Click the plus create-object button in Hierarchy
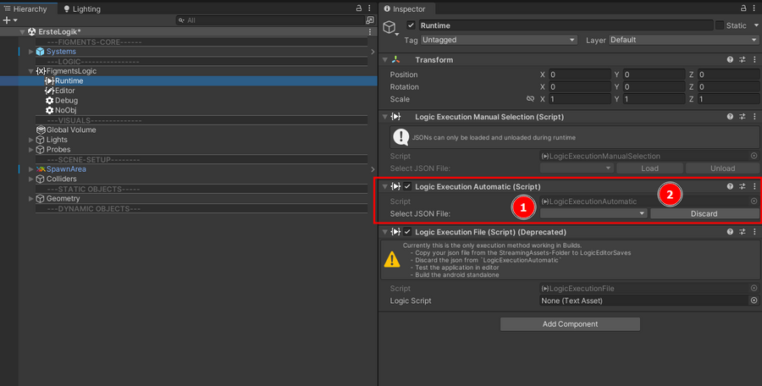 pyautogui.click(x=9, y=20)
